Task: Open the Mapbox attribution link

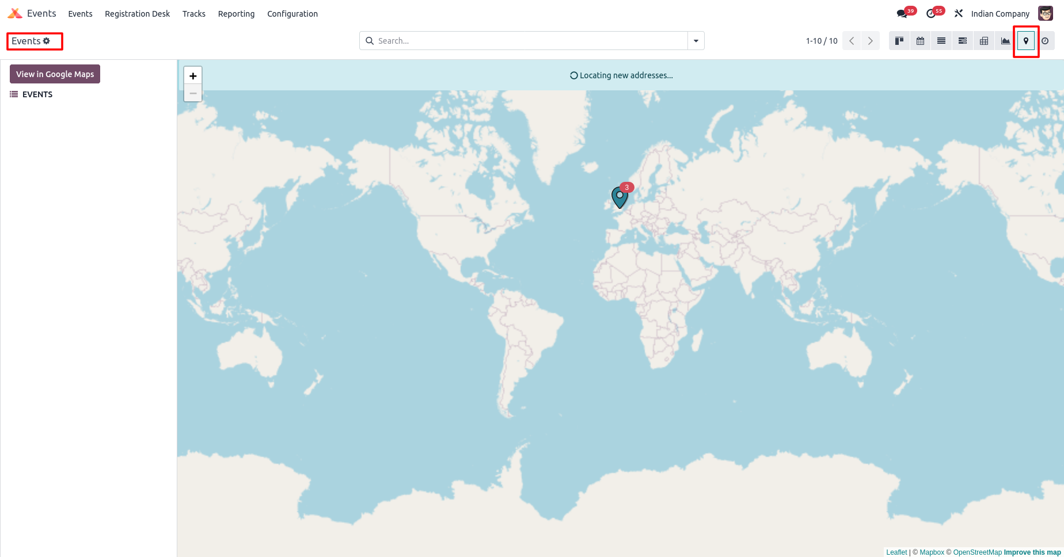Action: pos(932,552)
